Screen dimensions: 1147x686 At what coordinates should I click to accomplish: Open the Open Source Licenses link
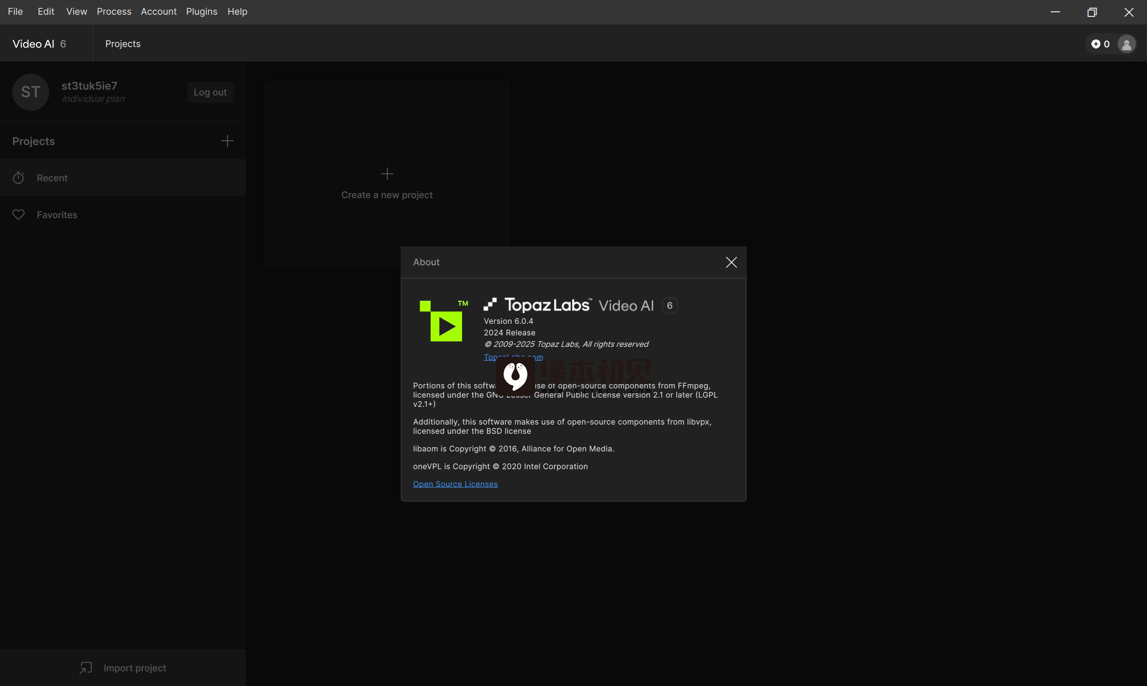[455, 484]
